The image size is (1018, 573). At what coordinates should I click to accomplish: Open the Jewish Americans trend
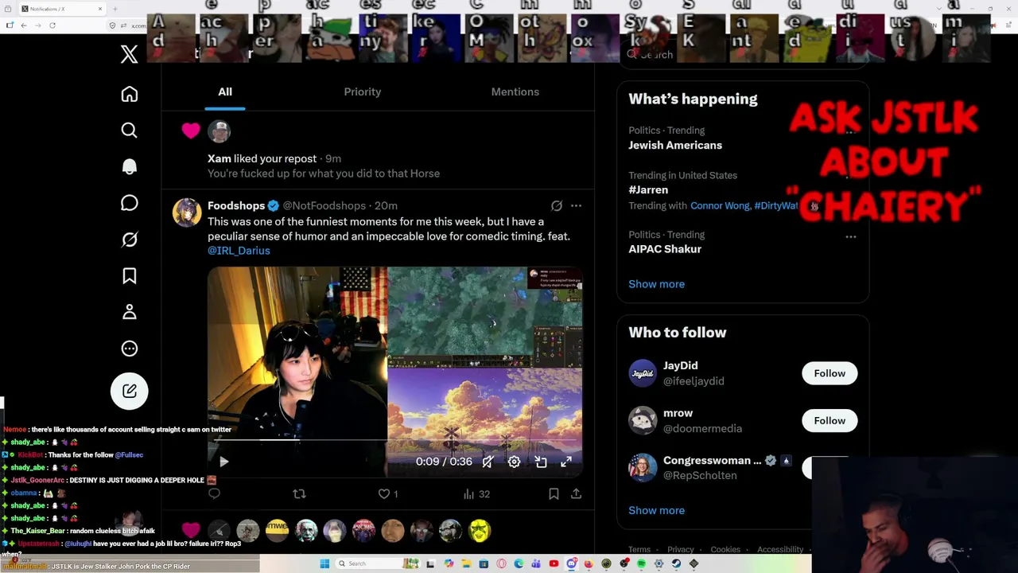tap(675, 146)
